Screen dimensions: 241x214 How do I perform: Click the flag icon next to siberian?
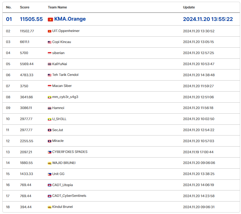pos(49,53)
